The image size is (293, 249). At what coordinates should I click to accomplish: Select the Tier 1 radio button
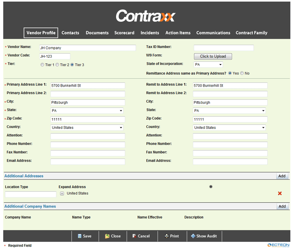coord(42,65)
